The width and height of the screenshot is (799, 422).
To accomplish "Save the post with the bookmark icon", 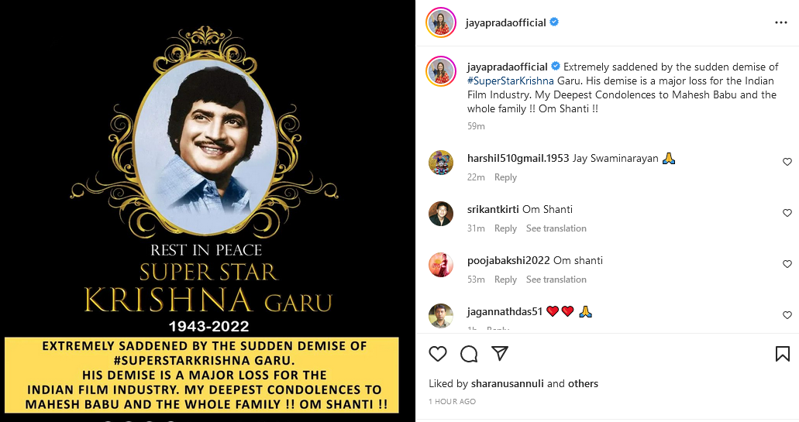I will [x=782, y=354].
